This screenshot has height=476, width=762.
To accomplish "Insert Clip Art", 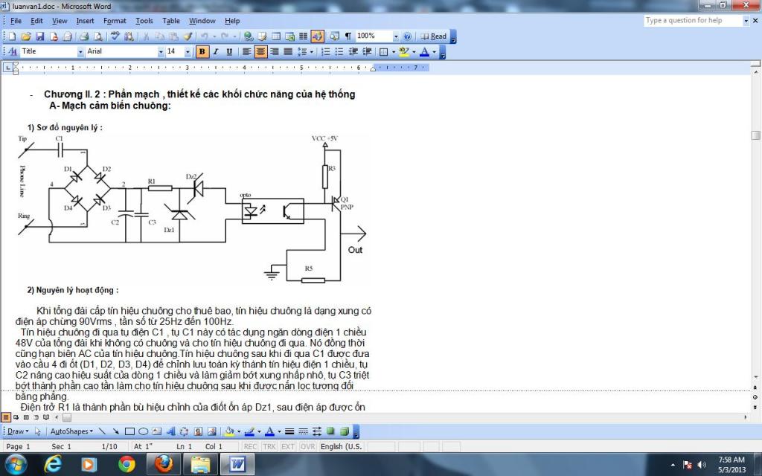I will click(x=198, y=431).
